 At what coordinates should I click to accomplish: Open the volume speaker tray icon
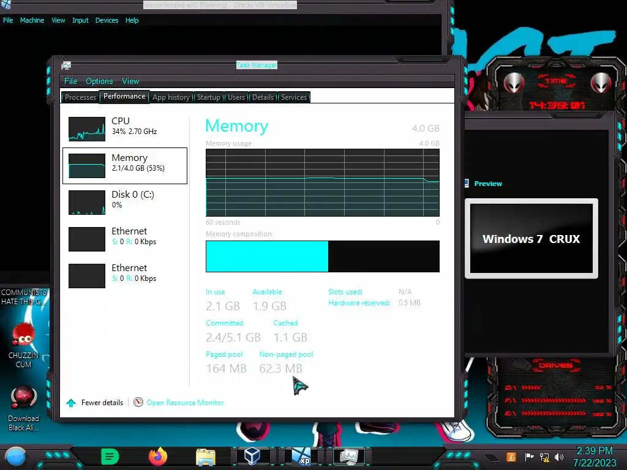point(559,457)
